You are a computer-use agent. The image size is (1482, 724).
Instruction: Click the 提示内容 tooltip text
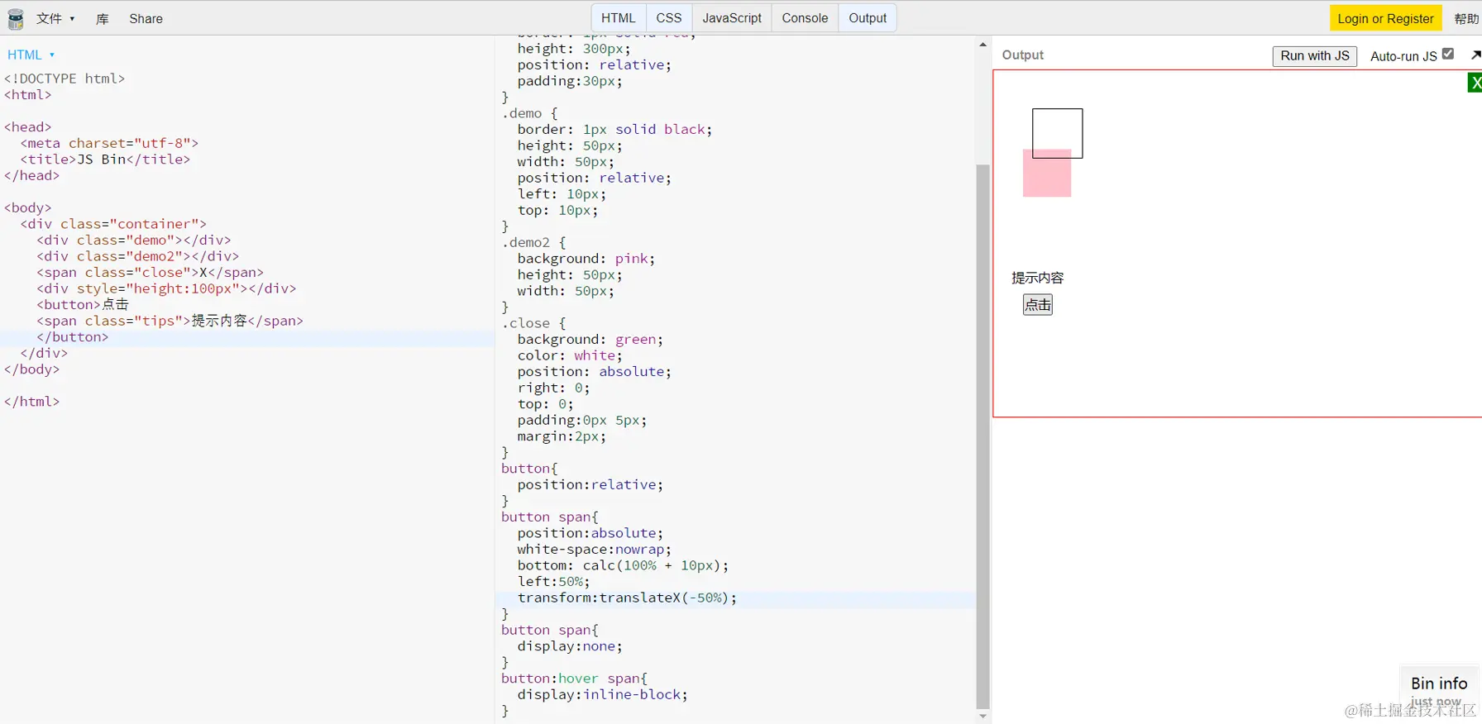pos(1038,278)
